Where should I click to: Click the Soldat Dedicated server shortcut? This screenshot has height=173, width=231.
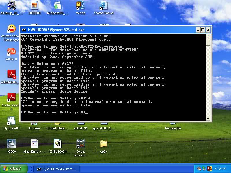pyautogui.click(x=81, y=144)
